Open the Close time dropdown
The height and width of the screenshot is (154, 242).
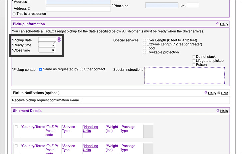pyautogui.click(x=47, y=50)
